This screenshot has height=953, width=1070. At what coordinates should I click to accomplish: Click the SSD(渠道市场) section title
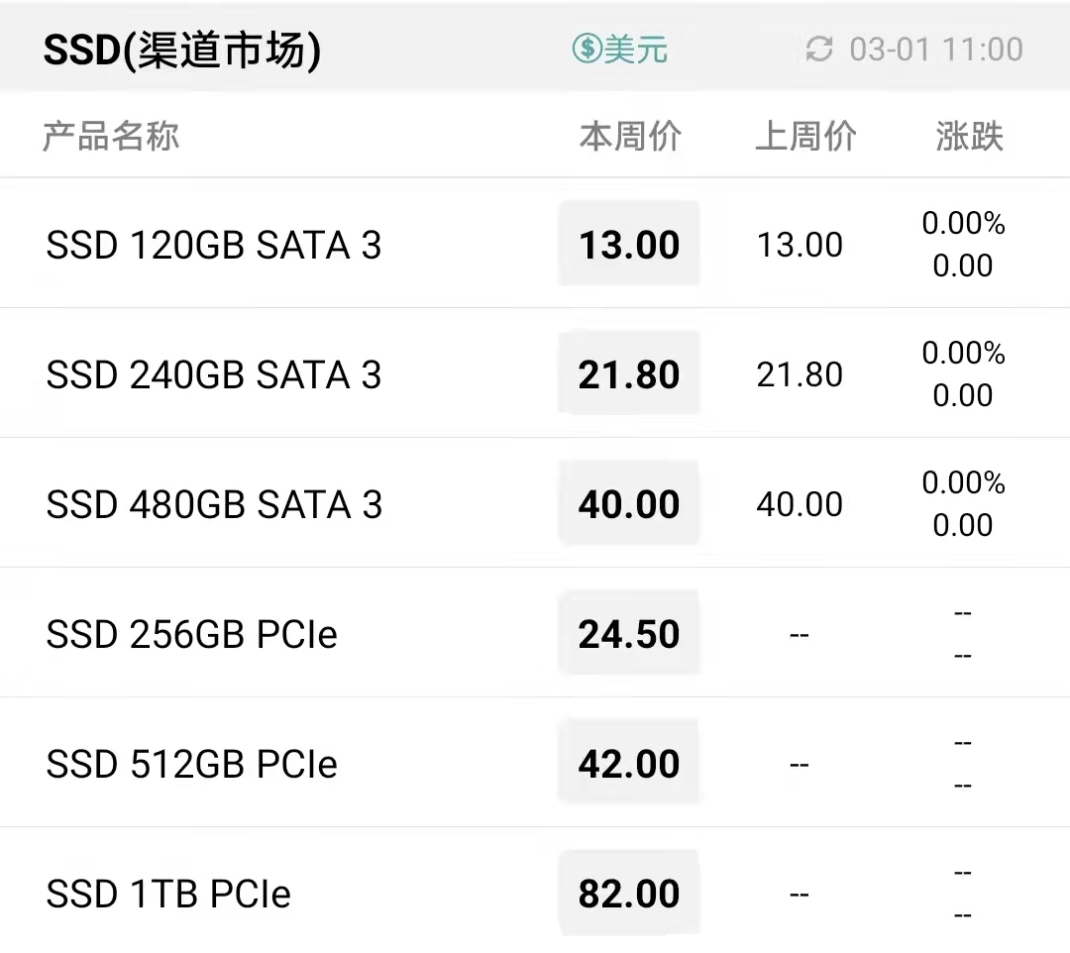(181, 50)
